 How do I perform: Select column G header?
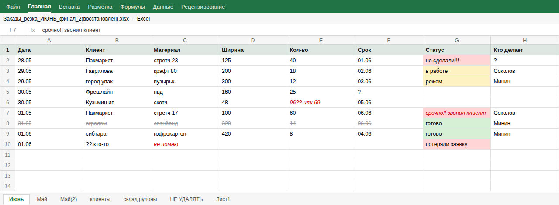[x=457, y=41]
